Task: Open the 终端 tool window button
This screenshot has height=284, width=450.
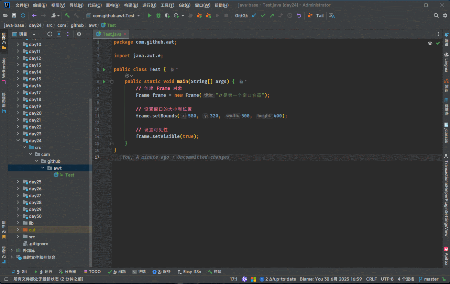Action: click(139, 272)
